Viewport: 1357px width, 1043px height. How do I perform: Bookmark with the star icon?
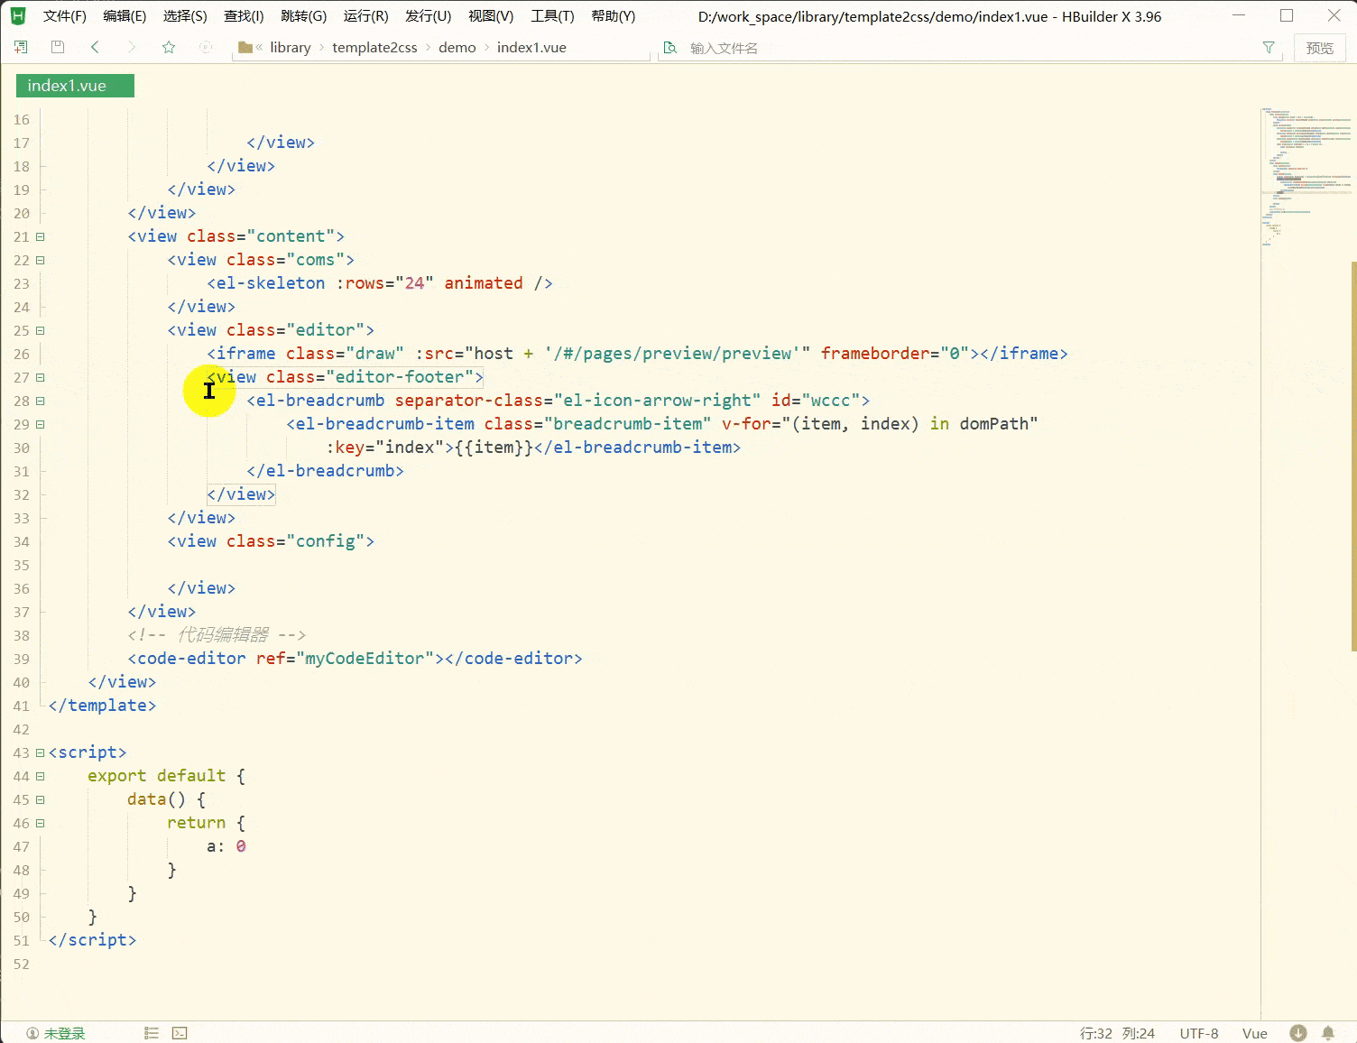click(169, 47)
